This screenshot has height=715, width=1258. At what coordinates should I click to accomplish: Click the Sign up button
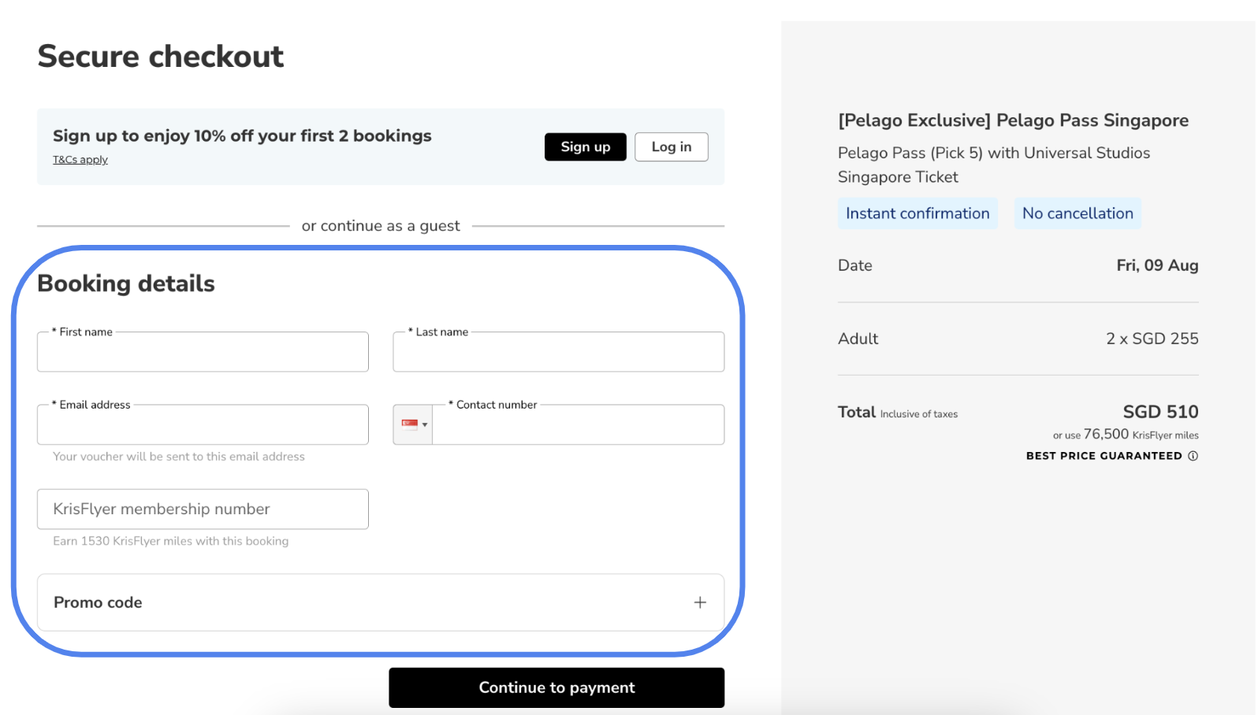click(585, 146)
